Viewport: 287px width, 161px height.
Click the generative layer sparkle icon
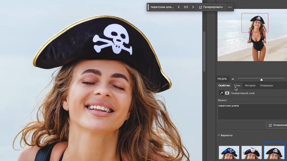(x=222, y=93)
